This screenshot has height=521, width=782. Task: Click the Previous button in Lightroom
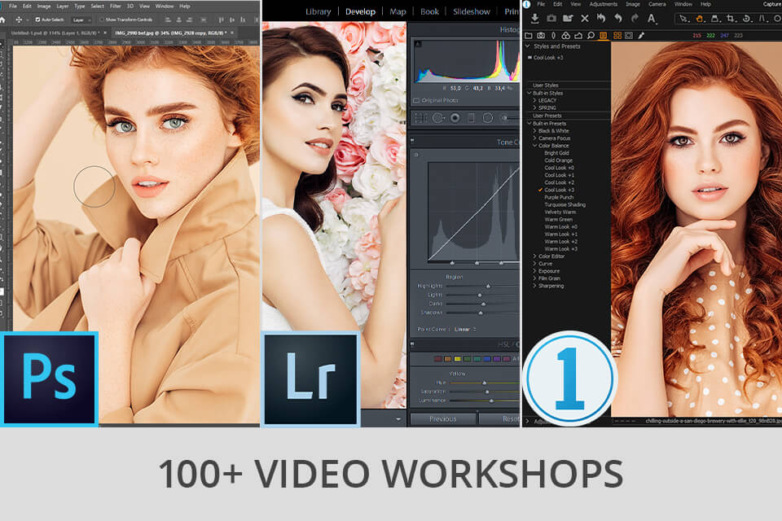443,418
